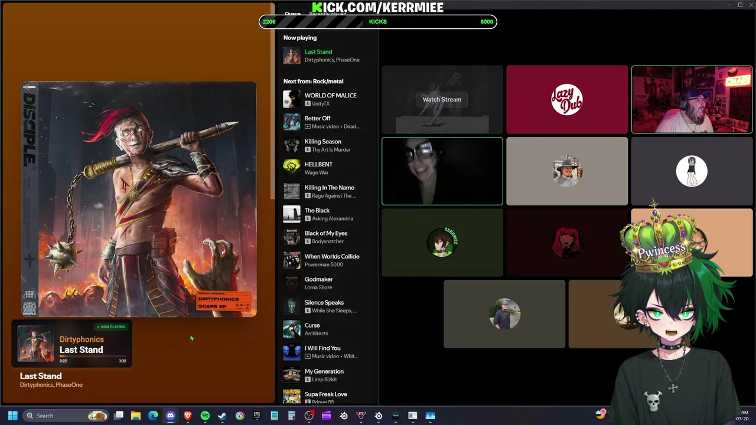Open Discord from the taskbar
The image size is (756, 425).
(171, 416)
